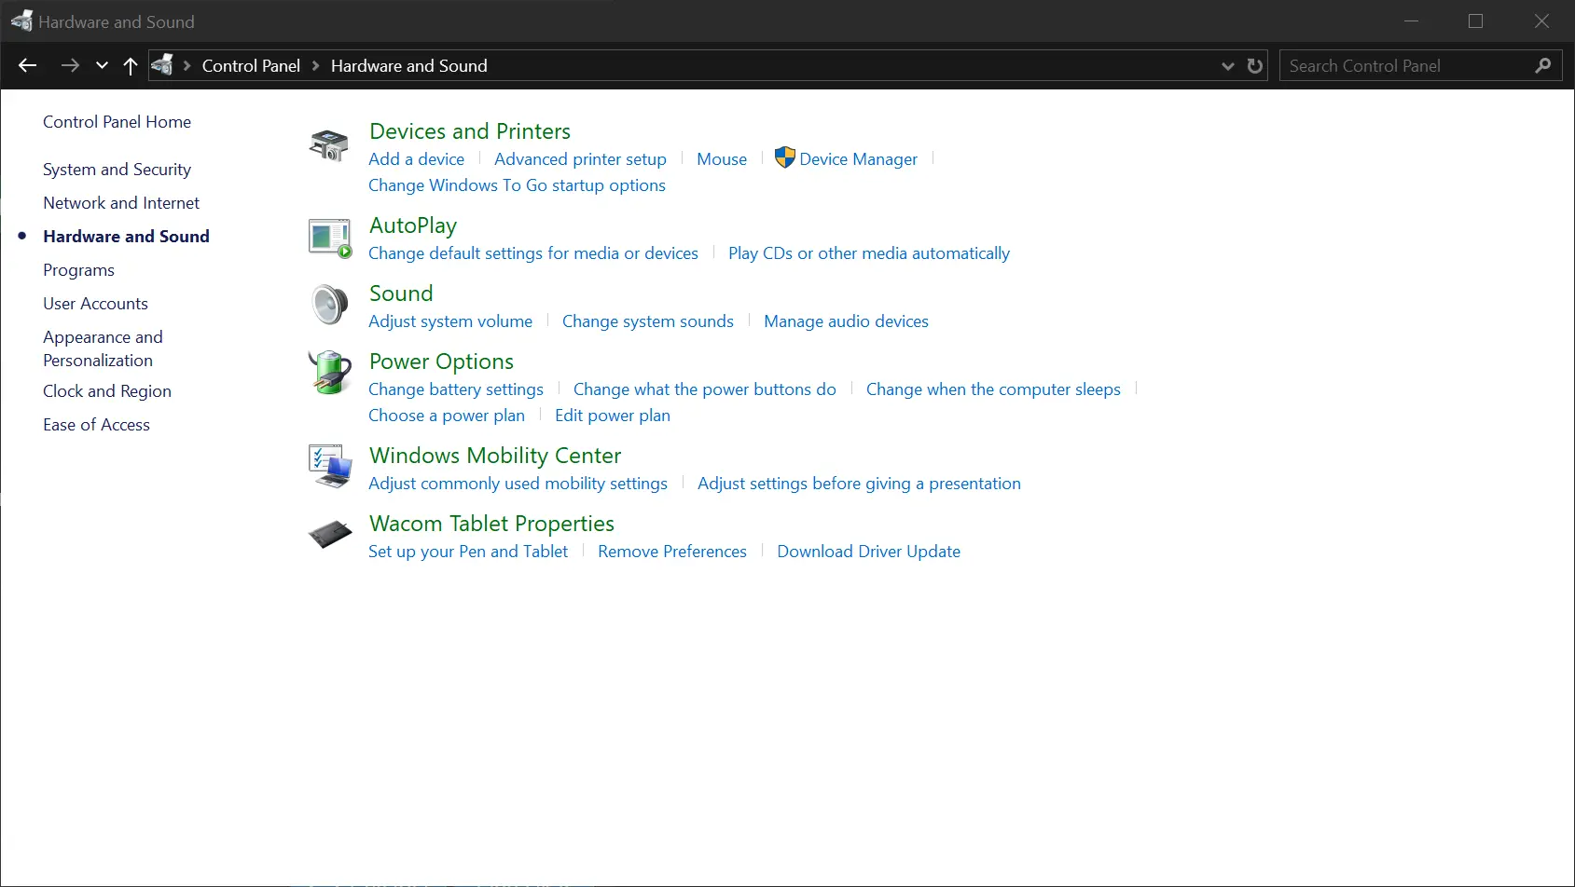Click the Control Panel icon in address bar
The image size is (1575, 887).
(x=162, y=65)
